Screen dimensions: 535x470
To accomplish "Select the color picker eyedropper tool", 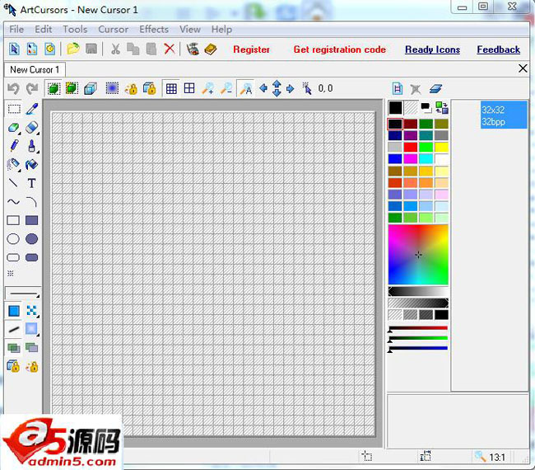I will (x=32, y=109).
